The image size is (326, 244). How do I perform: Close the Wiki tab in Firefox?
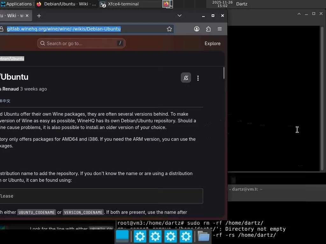coord(27,16)
